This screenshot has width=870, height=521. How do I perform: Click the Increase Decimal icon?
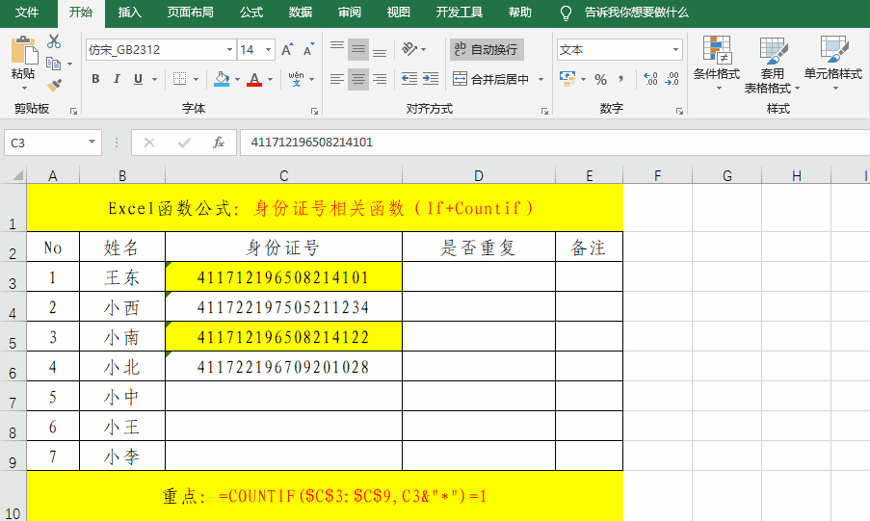(x=648, y=79)
